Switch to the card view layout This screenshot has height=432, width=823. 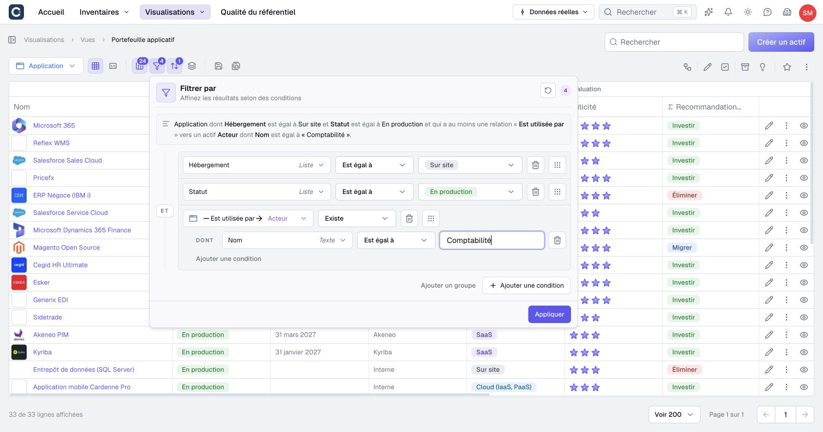113,66
